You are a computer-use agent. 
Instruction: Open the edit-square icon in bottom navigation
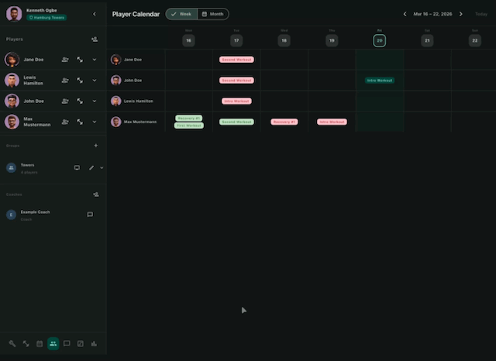click(x=81, y=344)
